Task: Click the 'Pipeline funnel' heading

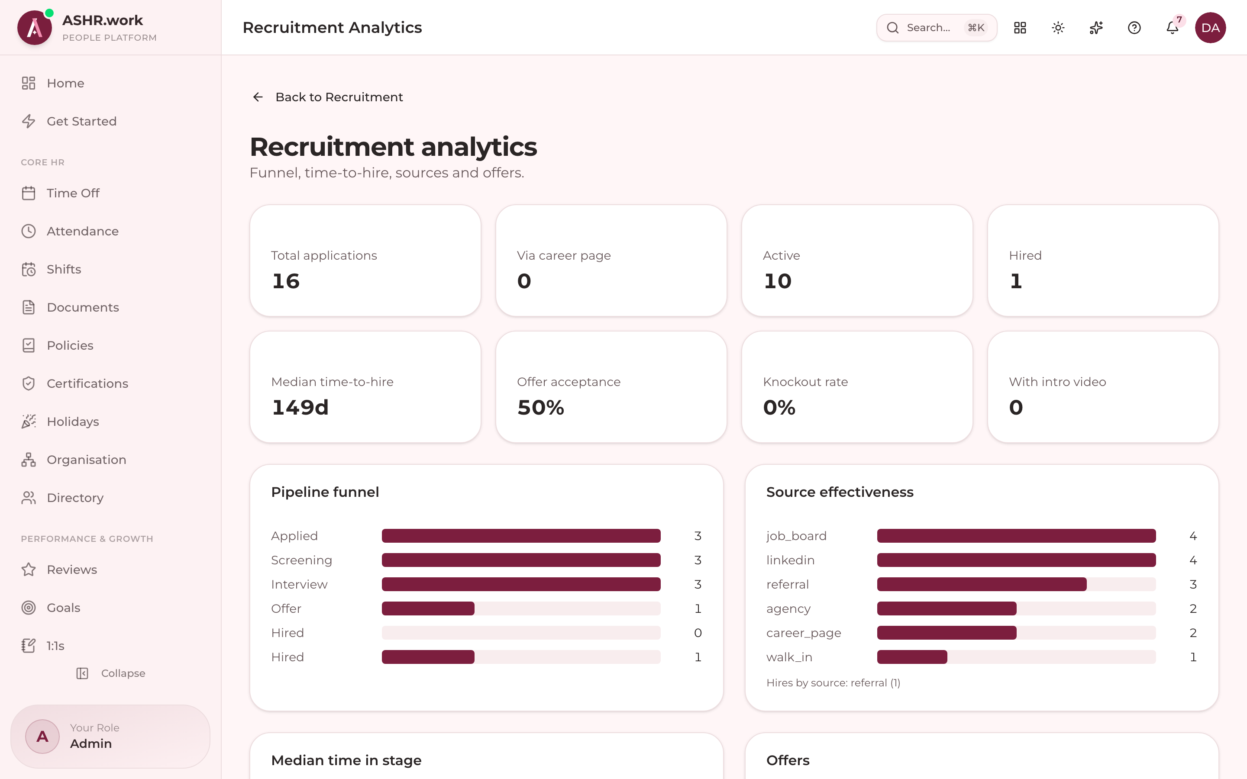Action: [325, 492]
